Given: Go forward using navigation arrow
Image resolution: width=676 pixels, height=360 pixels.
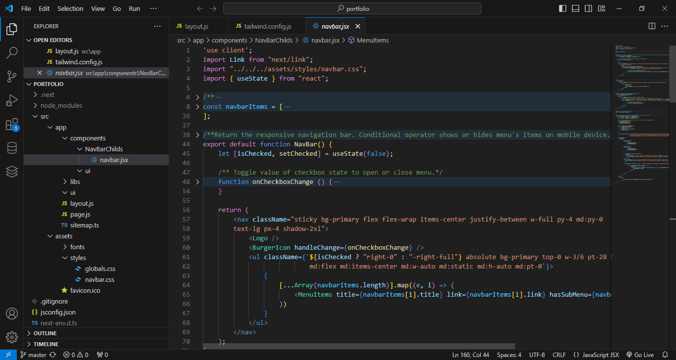Looking at the screenshot, I should [x=213, y=8].
